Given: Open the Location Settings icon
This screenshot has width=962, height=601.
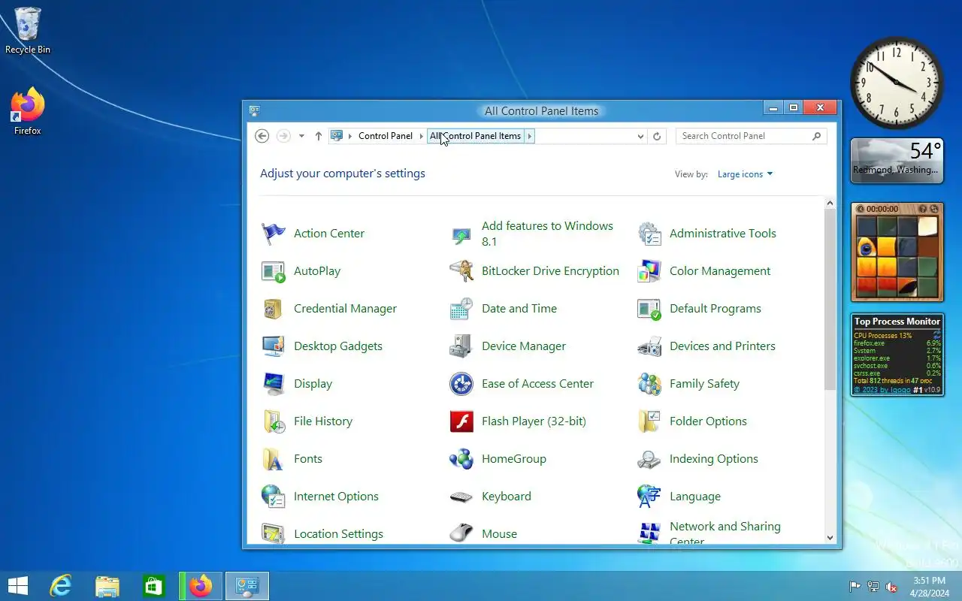Looking at the screenshot, I should (x=274, y=533).
